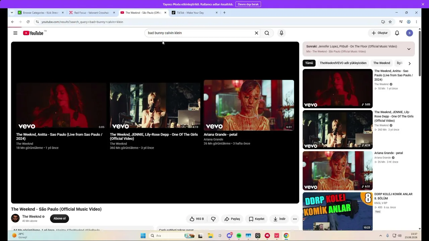Click the Abone ol subscribe button
The image size is (429, 241).
point(60,219)
